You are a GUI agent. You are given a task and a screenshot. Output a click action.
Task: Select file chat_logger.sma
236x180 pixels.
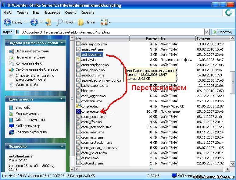tap(93, 96)
